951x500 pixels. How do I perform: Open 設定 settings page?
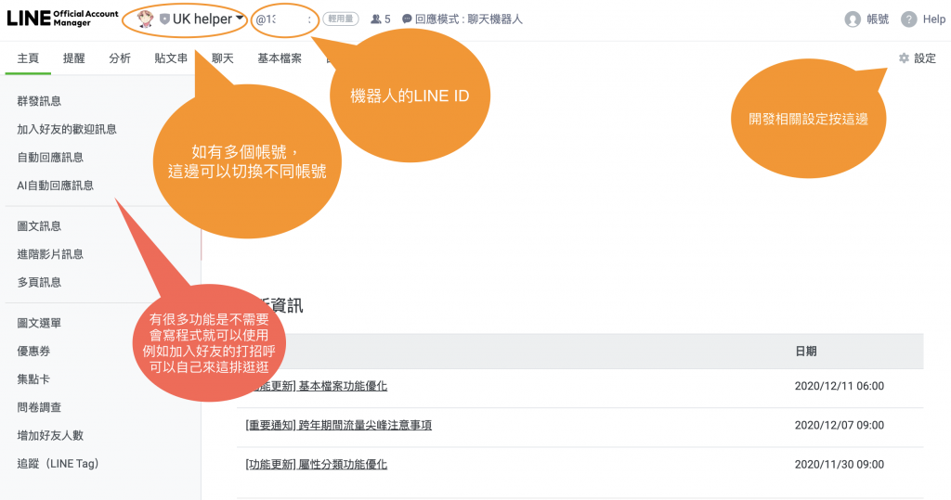tap(925, 58)
